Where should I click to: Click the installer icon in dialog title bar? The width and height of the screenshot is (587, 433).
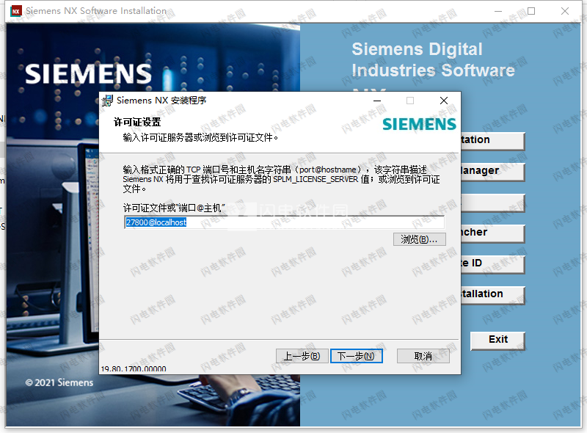(x=107, y=101)
